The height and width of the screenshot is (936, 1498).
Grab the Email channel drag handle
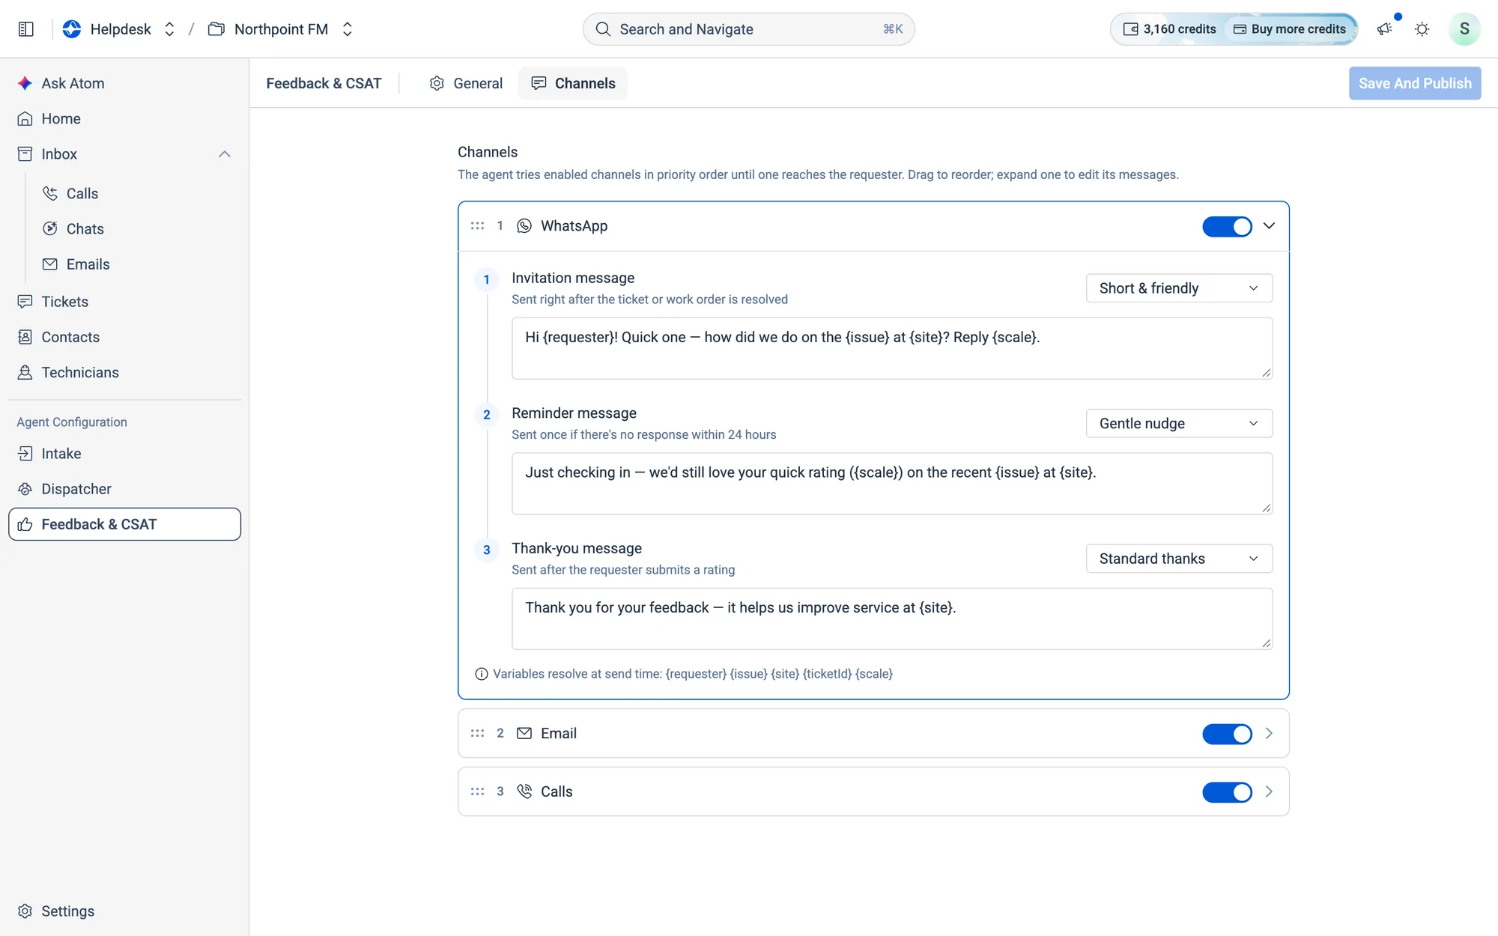(477, 733)
